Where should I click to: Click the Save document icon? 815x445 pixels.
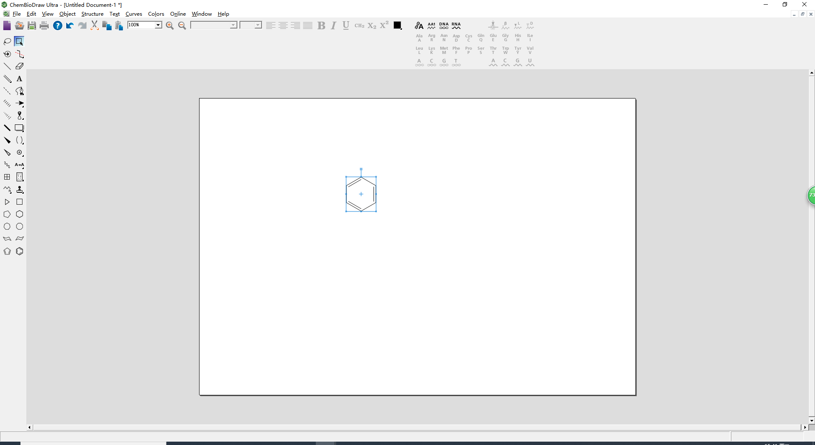pos(32,25)
